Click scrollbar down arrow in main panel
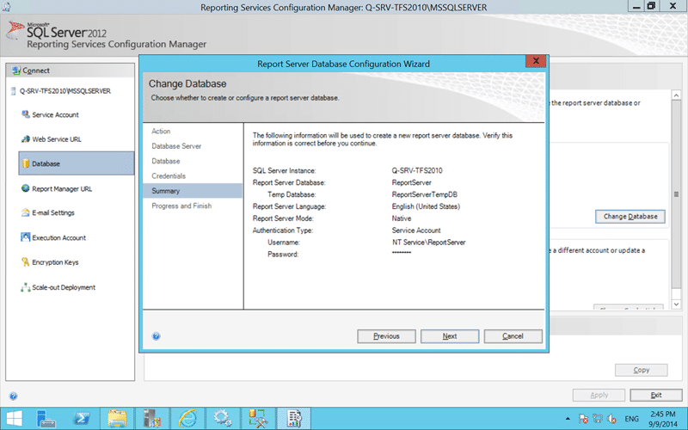The image size is (688, 430). [676, 304]
